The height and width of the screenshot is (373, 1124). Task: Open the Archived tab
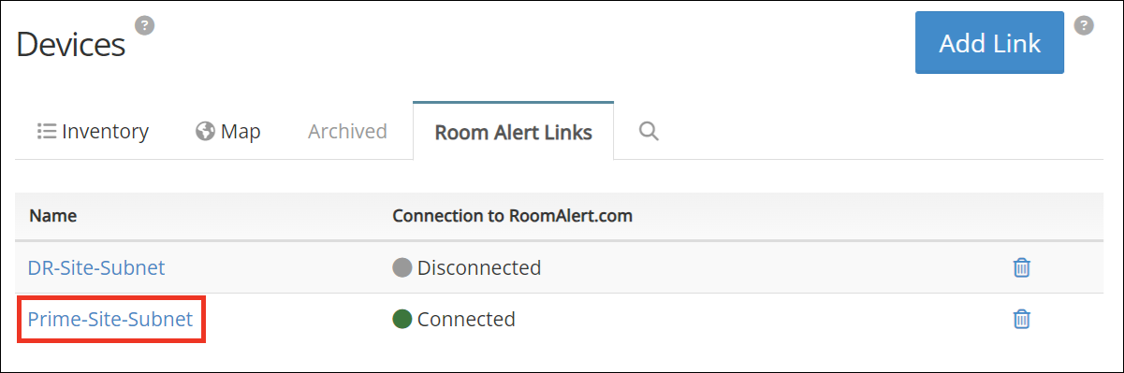347,131
